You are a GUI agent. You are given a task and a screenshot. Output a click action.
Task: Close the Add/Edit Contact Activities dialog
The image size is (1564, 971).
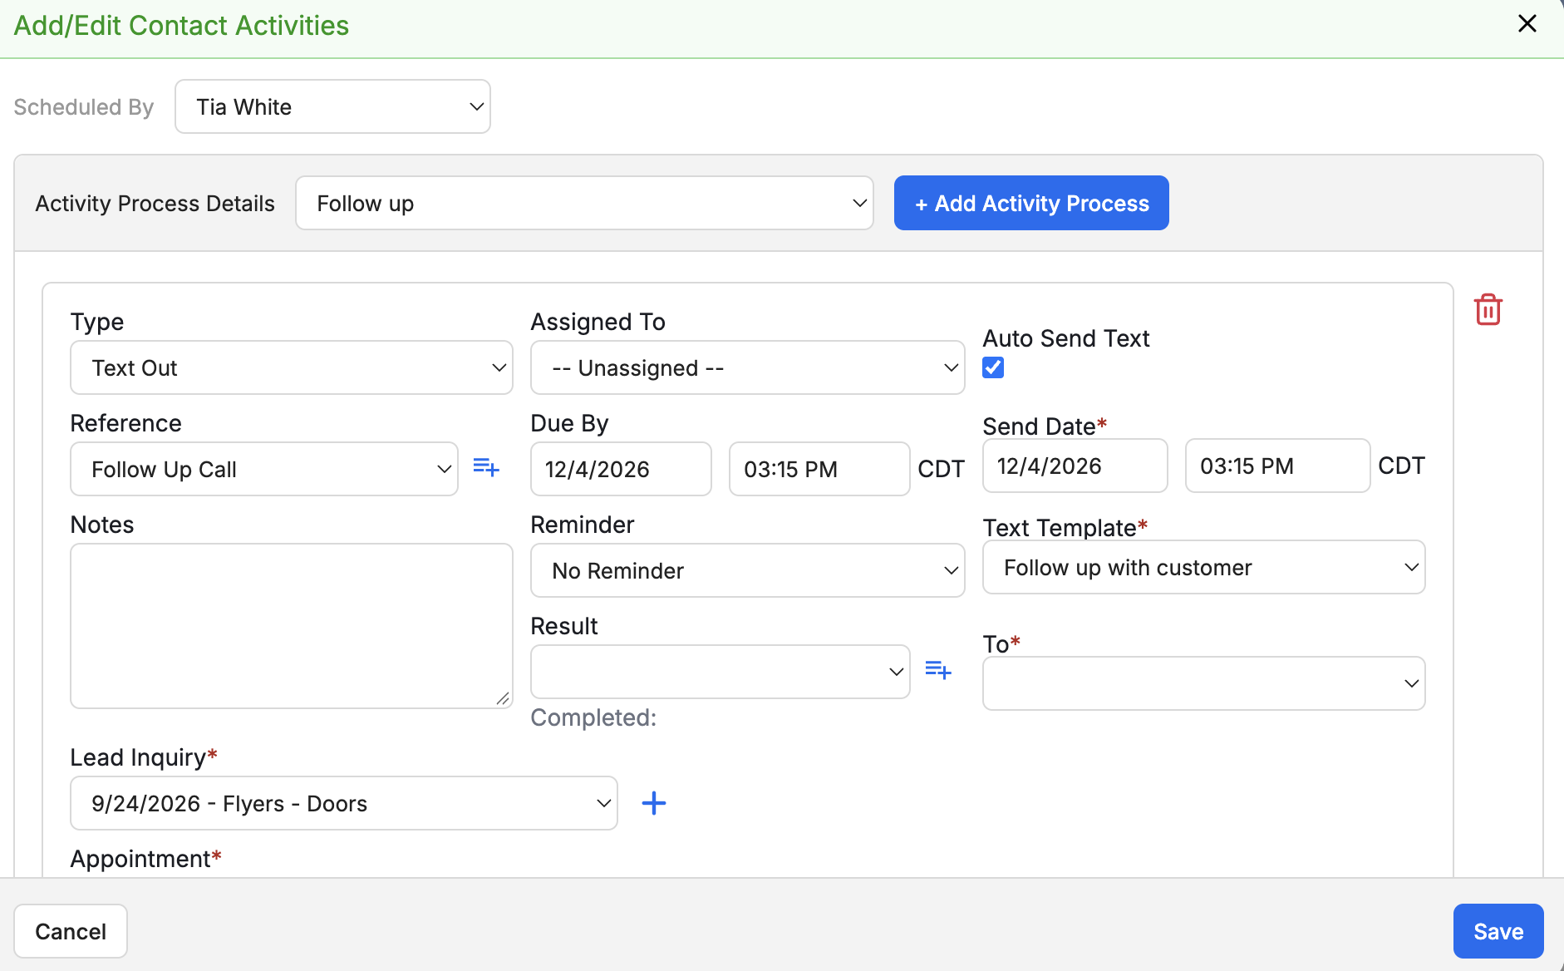(x=1527, y=23)
